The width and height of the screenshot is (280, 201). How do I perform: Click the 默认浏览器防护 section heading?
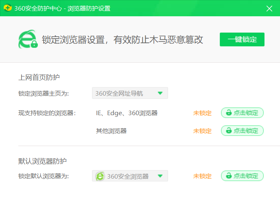point(42,161)
